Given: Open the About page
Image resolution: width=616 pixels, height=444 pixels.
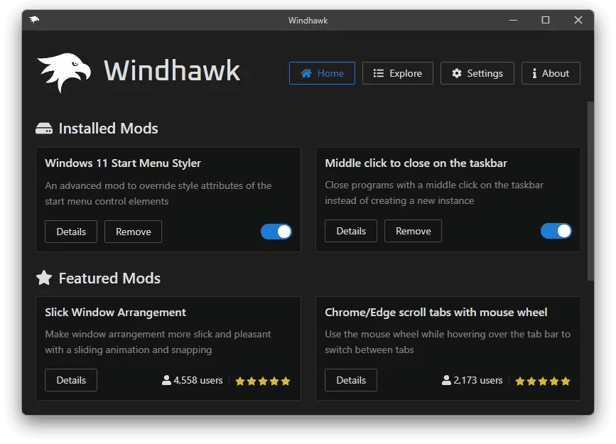Looking at the screenshot, I should (551, 73).
